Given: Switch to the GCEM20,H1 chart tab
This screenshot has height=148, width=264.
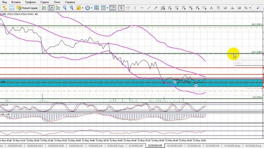Looking at the screenshot, I should 194,146.
